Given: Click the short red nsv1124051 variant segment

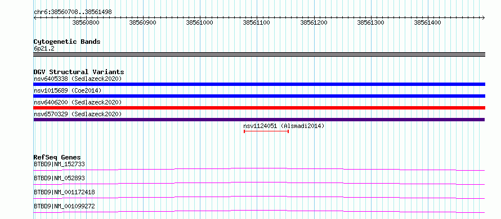Looking at the screenshot, I should [x=266, y=131].
